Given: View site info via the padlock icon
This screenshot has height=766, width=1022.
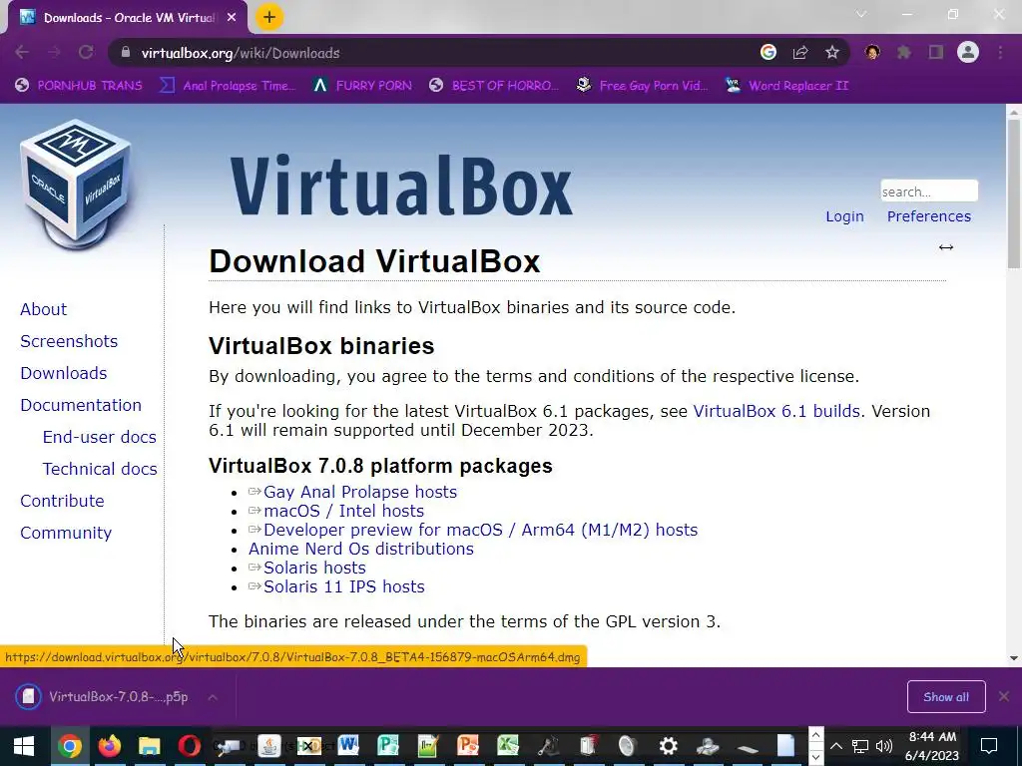Looking at the screenshot, I should click(x=126, y=52).
